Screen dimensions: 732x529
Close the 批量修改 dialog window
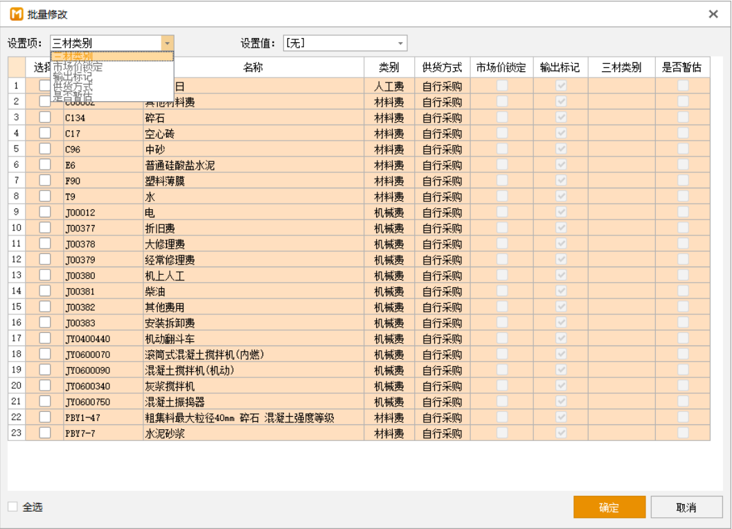pos(713,14)
